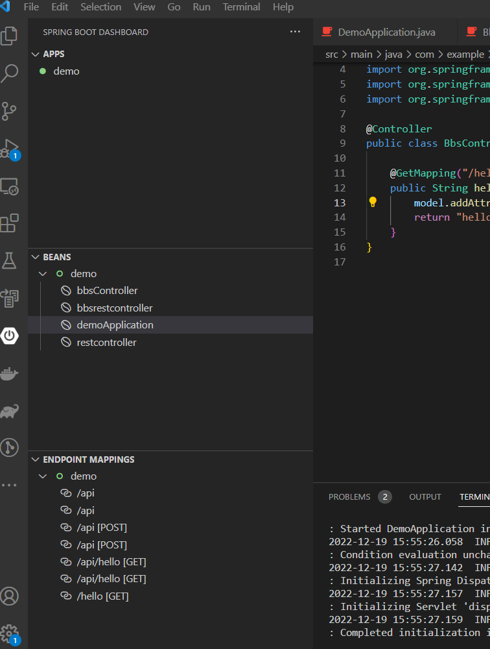Open the Go menu
This screenshot has height=649, width=490.
pos(174,7)
